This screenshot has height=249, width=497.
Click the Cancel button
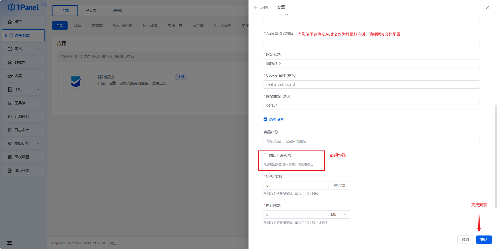[465, 240]
